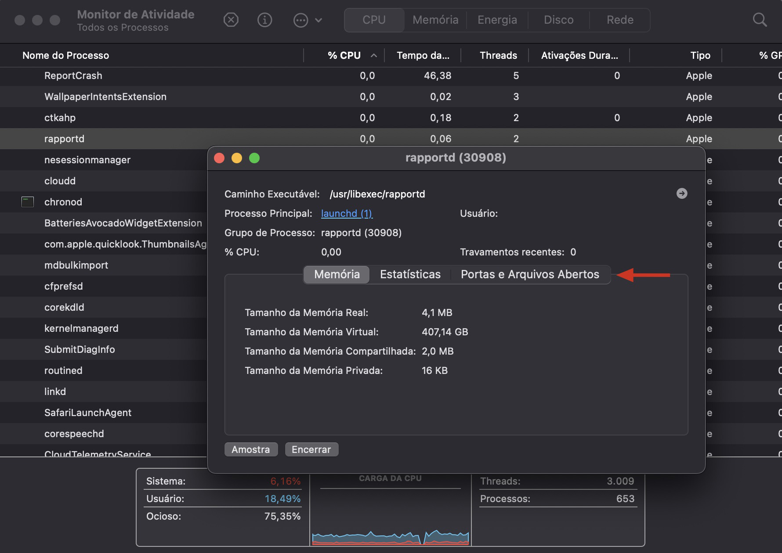
Task: Open Portas e Arquivos Abertos tab
Action: 529,274
